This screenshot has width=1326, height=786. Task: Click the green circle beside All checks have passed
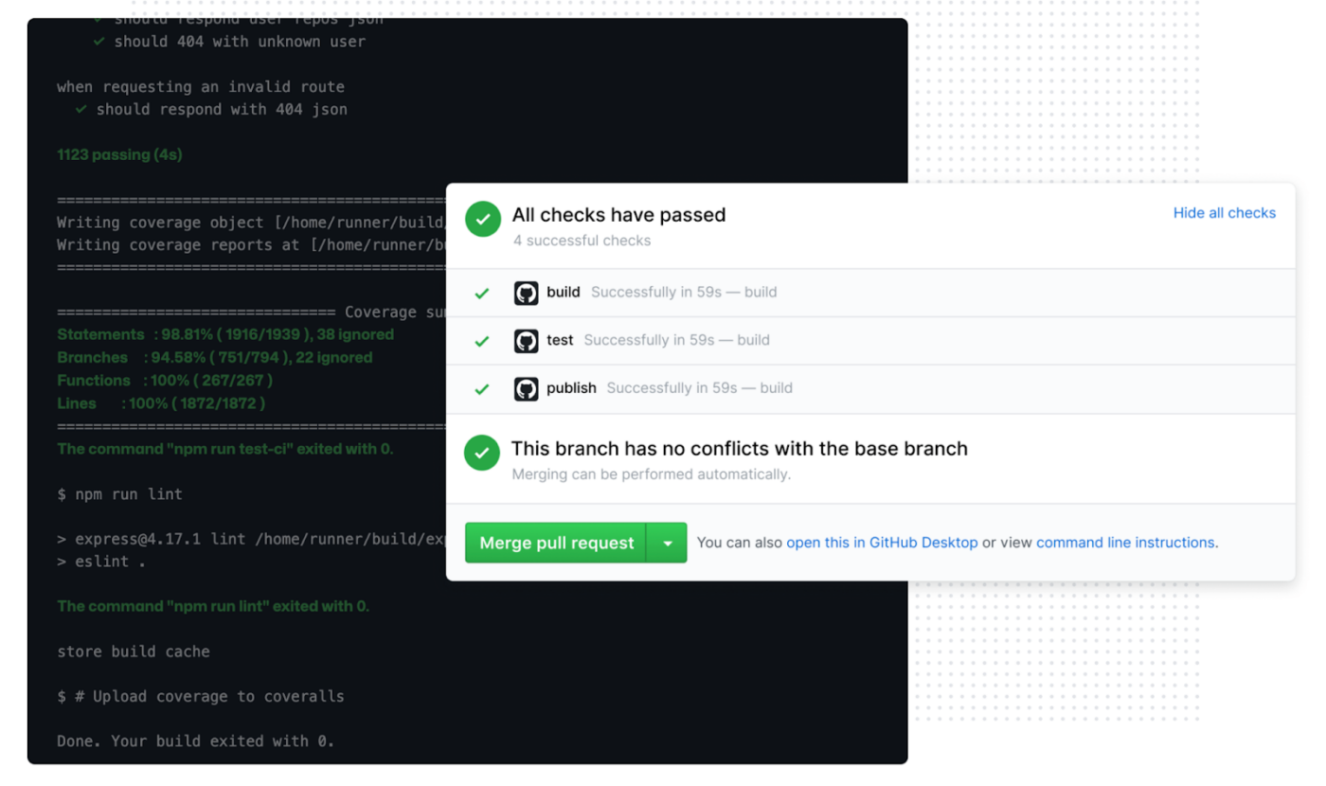pos(483,219)
